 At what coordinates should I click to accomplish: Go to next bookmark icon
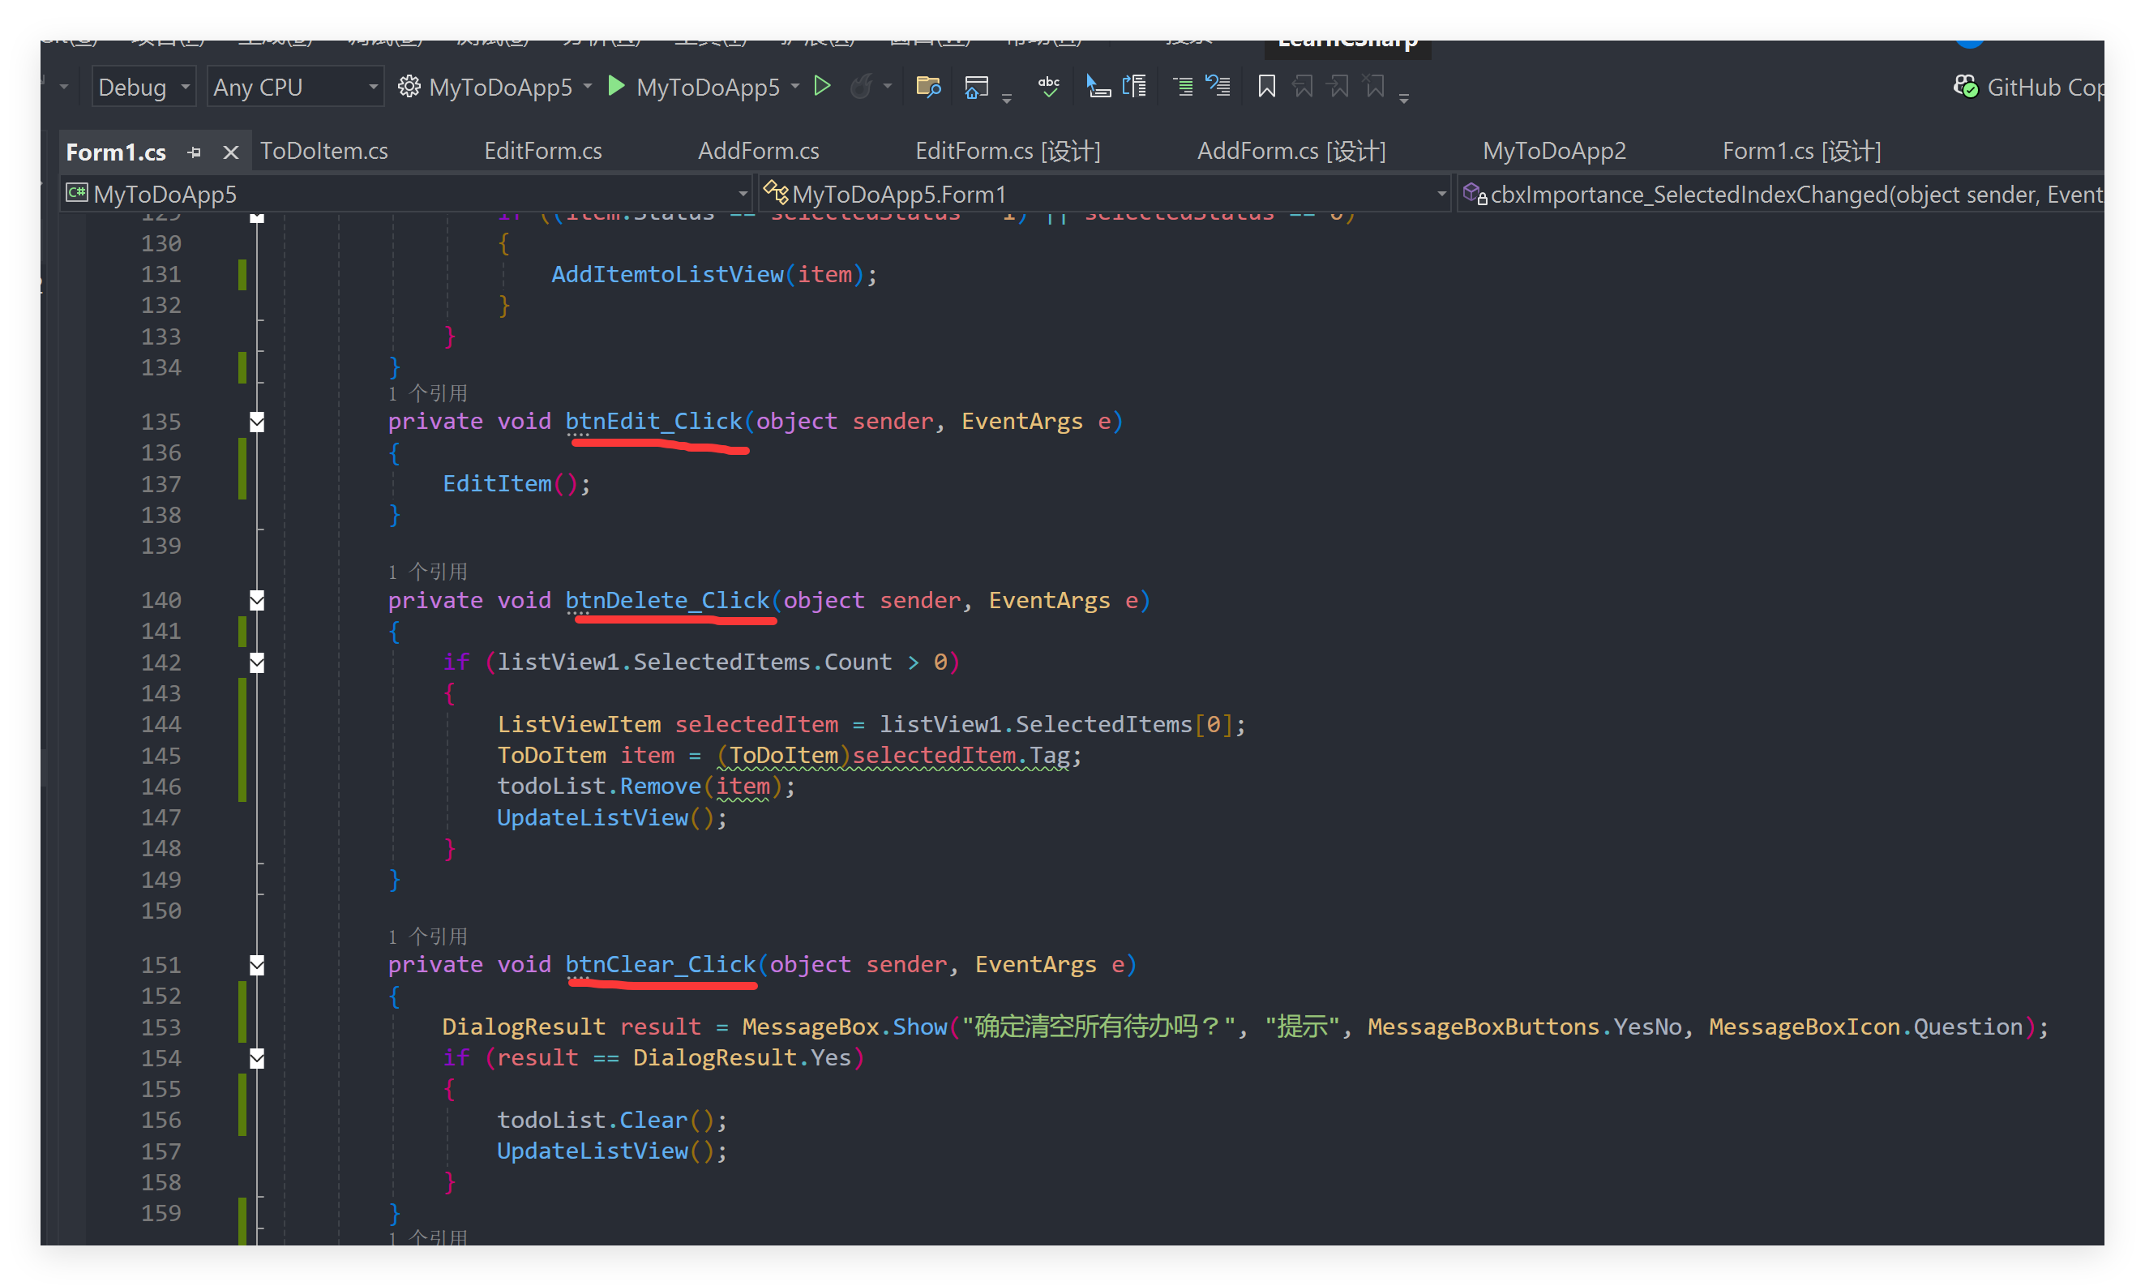click(1339, 87)
